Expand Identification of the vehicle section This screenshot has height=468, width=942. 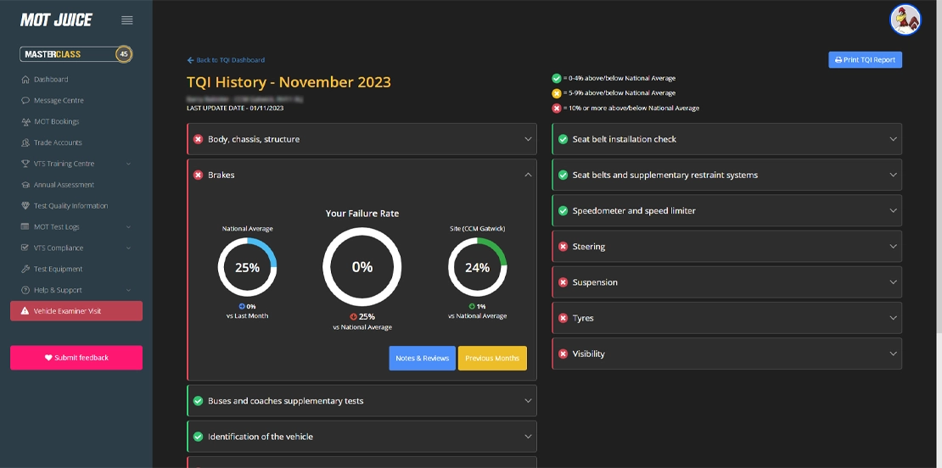point(528,437)
